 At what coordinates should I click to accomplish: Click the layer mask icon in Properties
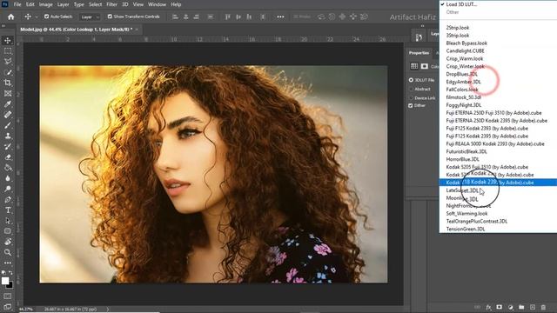click(425, 66)
